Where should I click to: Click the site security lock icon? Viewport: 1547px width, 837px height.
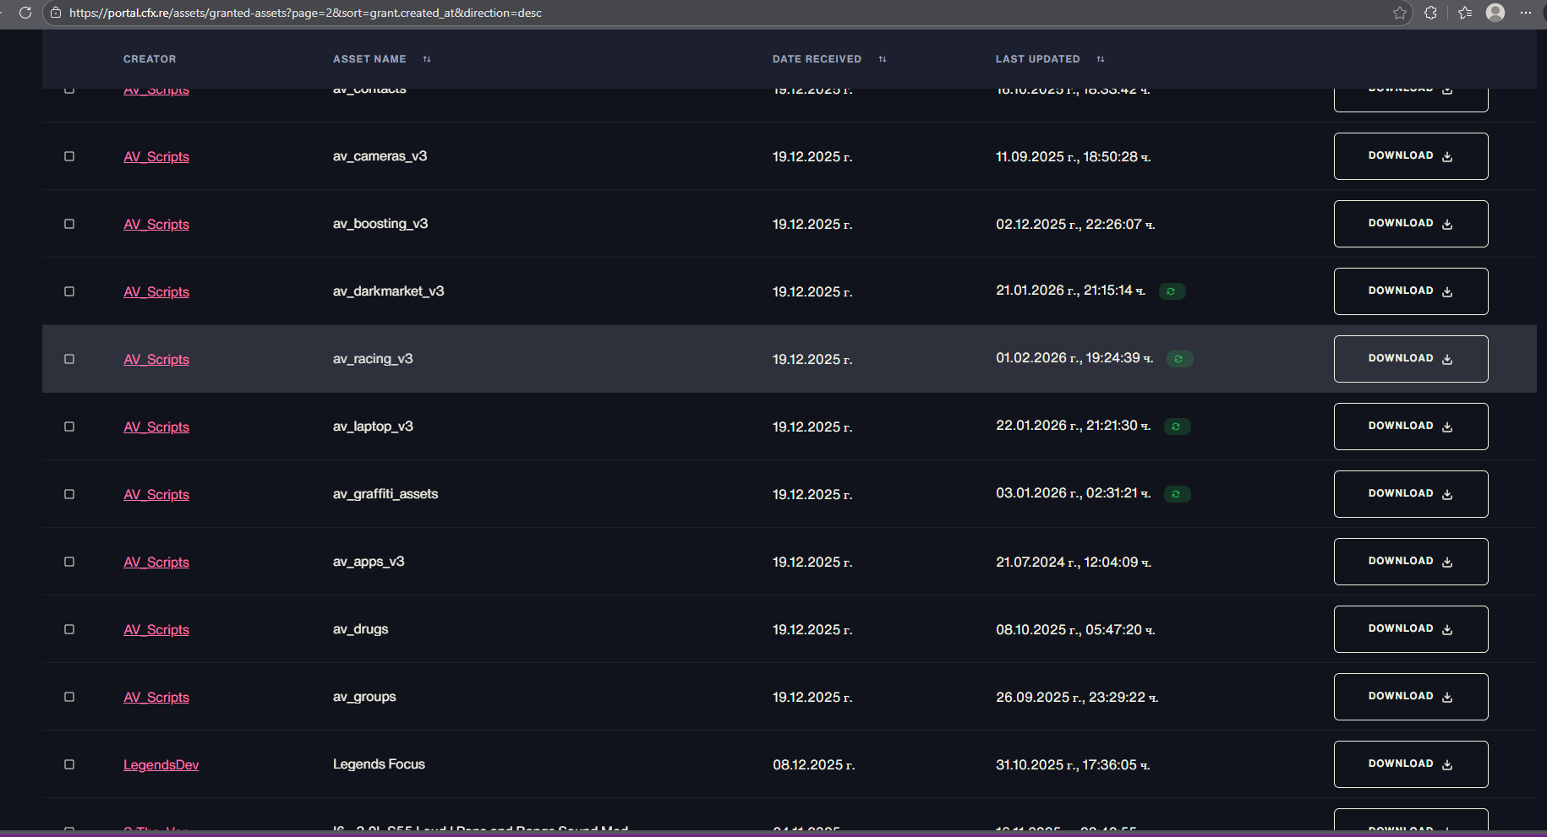[x=56, y=13]
